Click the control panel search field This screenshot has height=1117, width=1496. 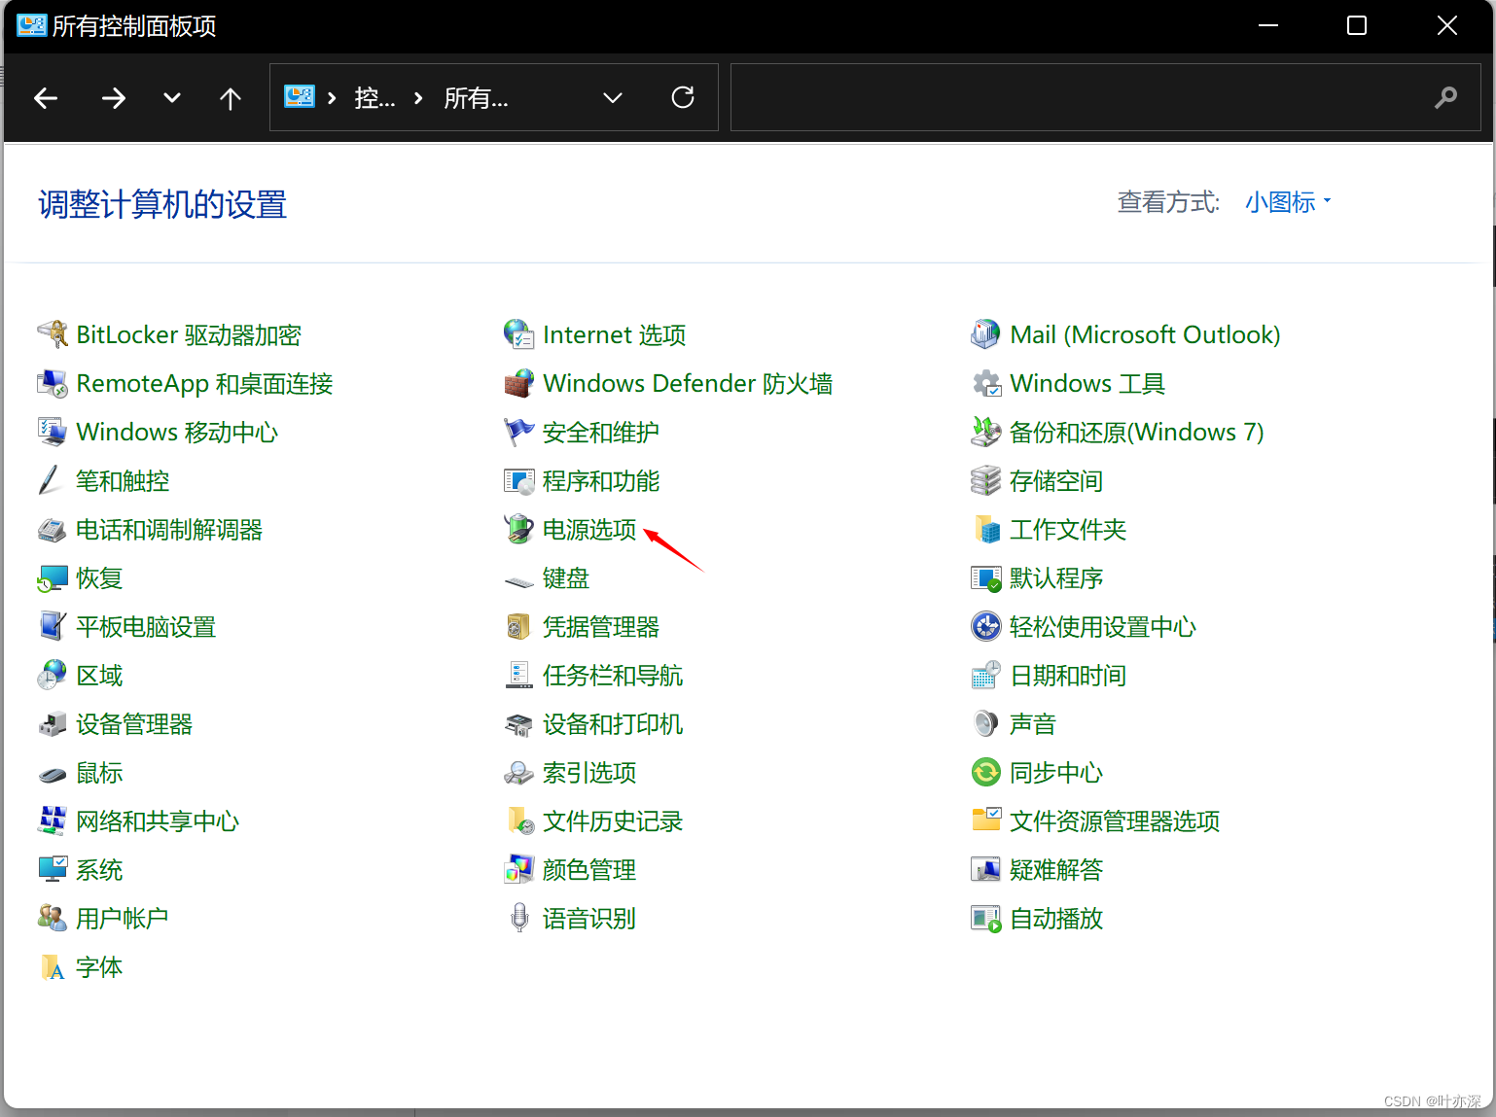(x=1106, y=97)
